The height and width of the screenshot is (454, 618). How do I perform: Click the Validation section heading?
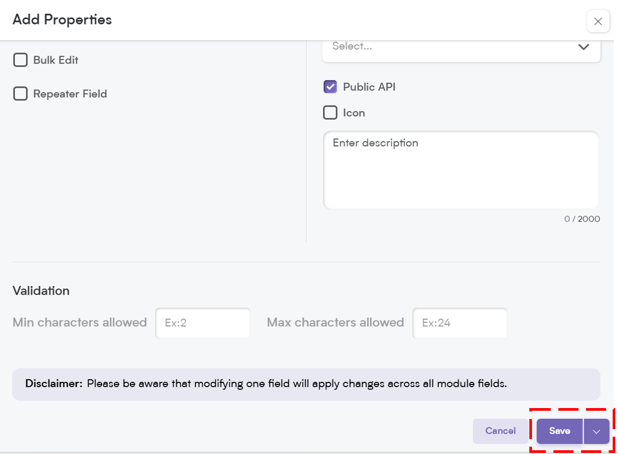coord(41,291)
